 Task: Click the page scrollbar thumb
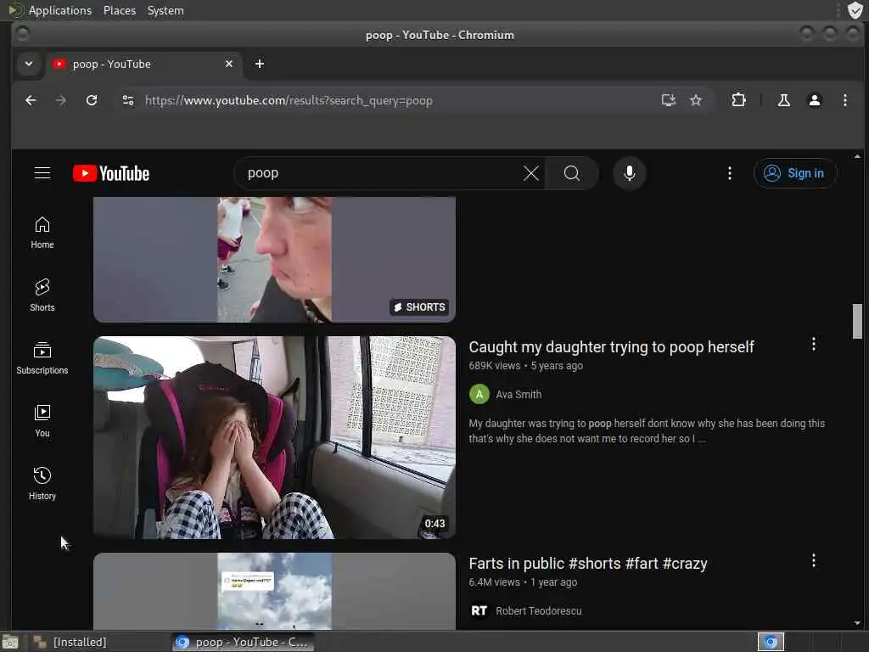click(x=857, y=321)
